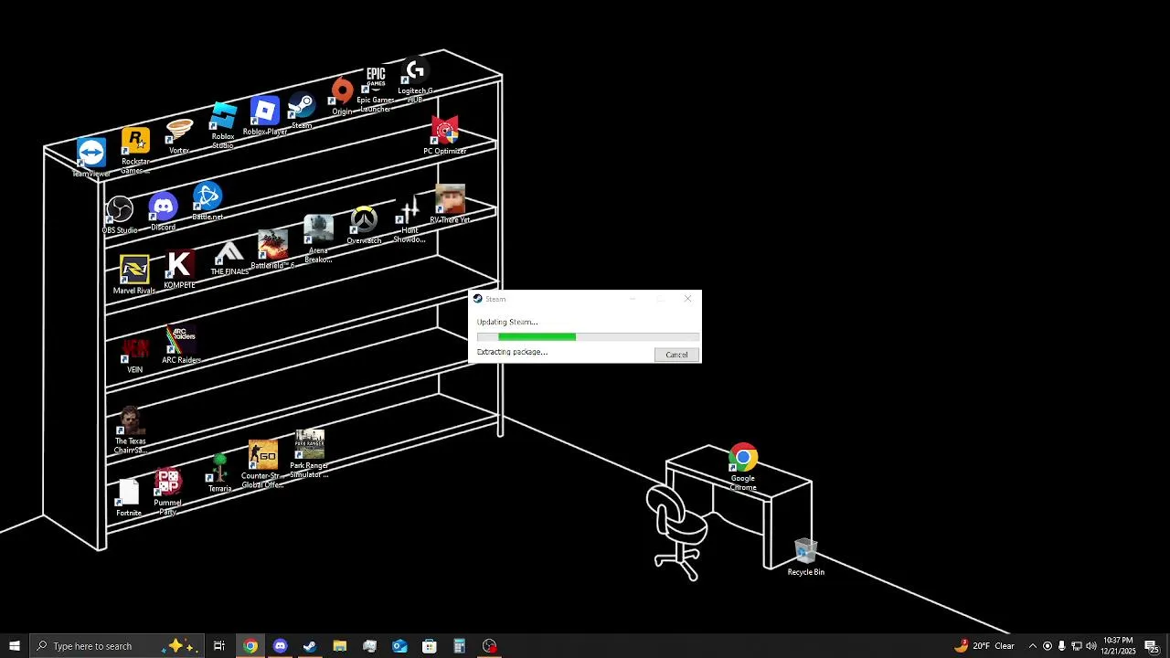Viewport: 1170px width, 658px height.
Task: Select the Logitech G HUB shortcut
Action: [415, 80]
